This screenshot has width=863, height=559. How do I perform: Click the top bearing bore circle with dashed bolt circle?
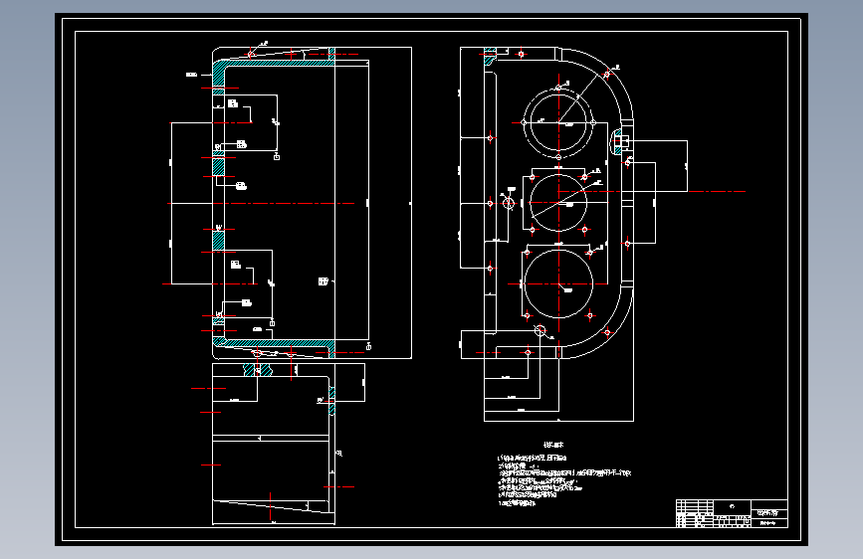click(558, 122)
